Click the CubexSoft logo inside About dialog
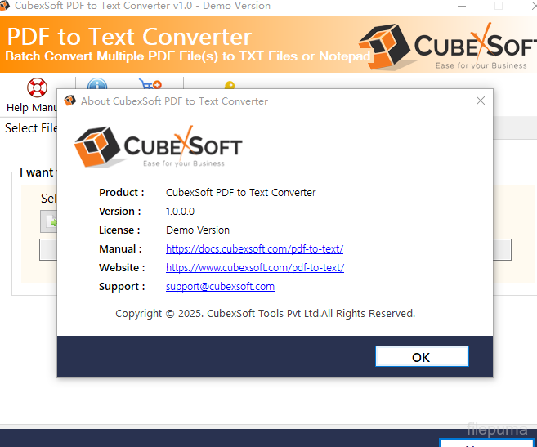 (159, 146)
